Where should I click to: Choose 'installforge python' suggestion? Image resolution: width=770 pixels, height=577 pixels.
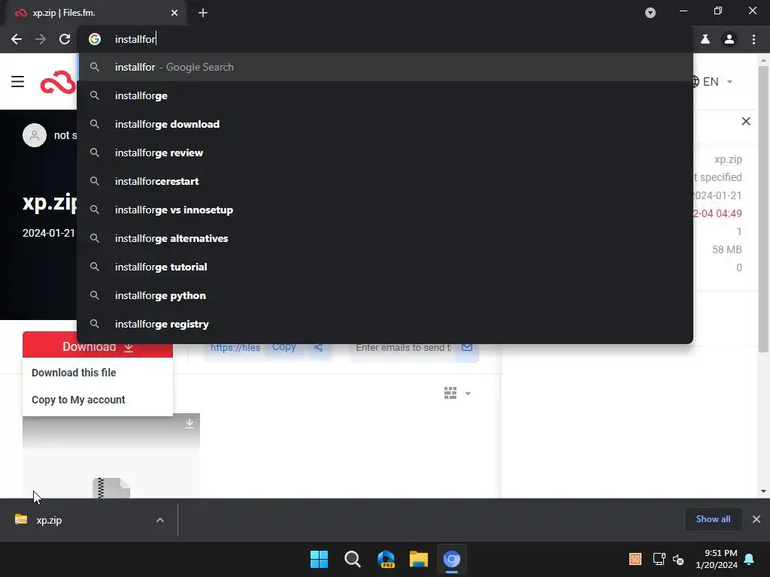(385, 295)
